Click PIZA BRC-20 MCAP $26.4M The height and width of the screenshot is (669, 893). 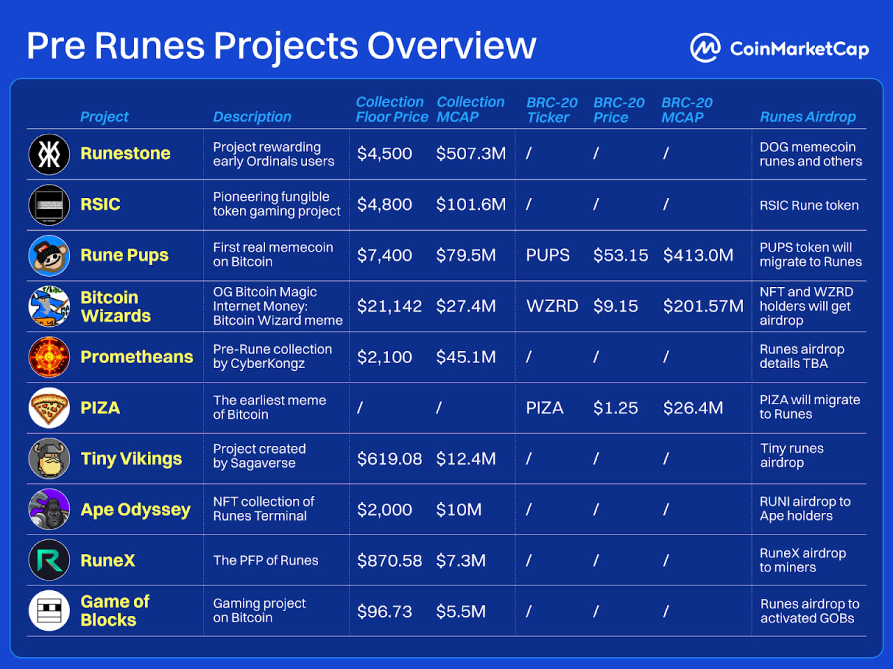(x=693, y=408)
